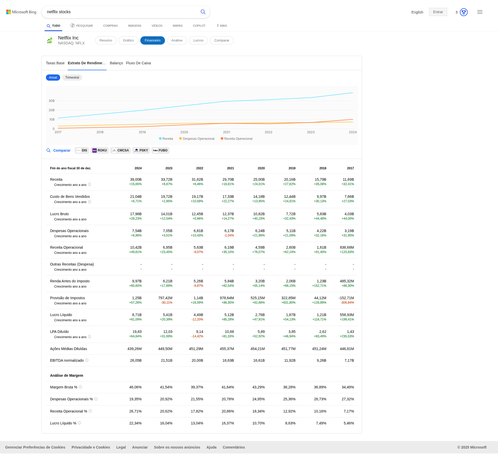Click the info icon beside Margem Bruta %
Viewport: 498px width, 454px height.
(x=80, y=387)
